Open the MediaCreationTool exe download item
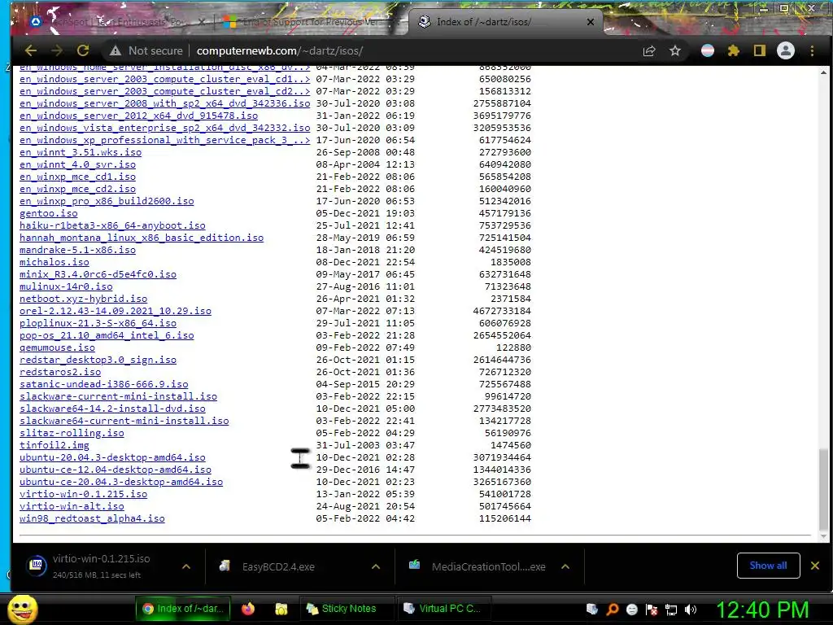Screen dimensions: 833x625 [478, 566]
